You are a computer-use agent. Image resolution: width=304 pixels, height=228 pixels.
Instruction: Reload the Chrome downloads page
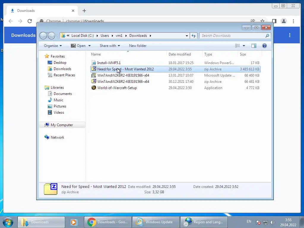pyautogui.click(x=30, y=21)
